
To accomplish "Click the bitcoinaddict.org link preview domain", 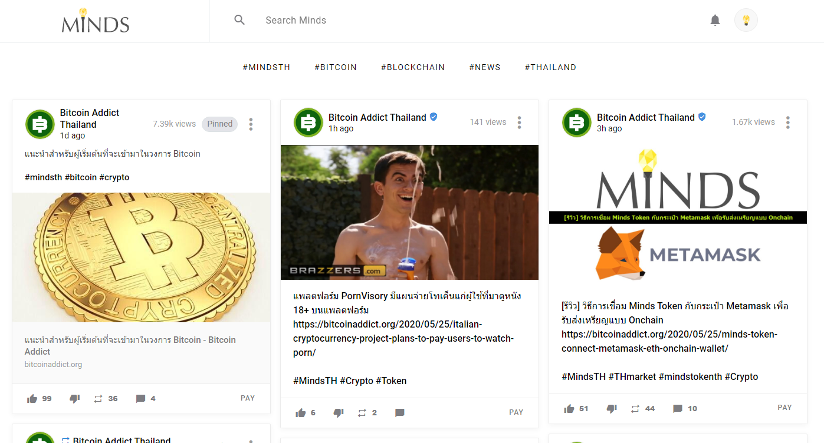I will tap(53, 365).
